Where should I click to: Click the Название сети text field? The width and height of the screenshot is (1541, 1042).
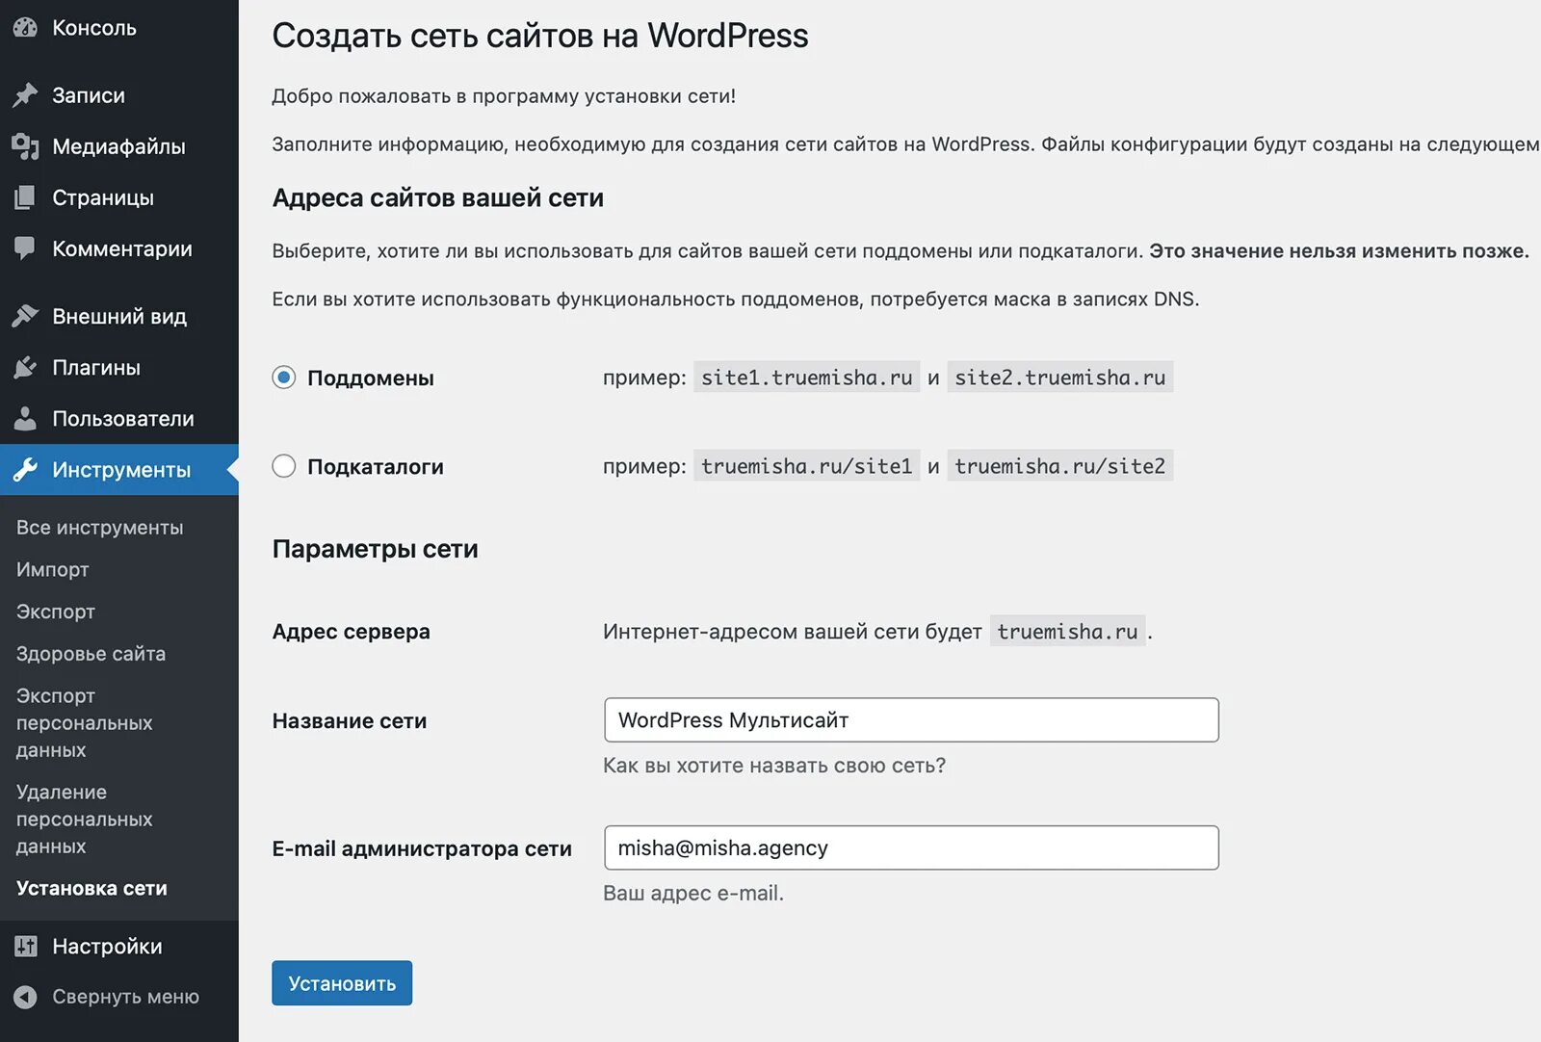point(910,720)
